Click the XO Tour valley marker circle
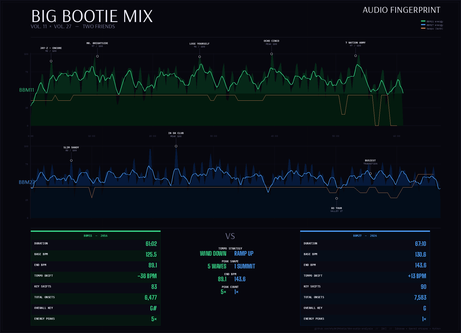This screenshot has width=461, height=333. (337, 198)
